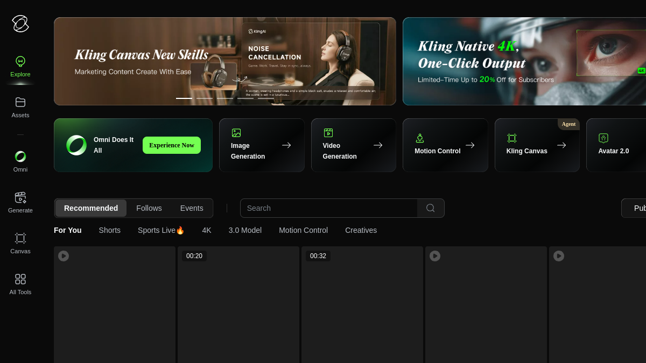Click the Omni ring icon in the card
Viewport: 646px width, 363px height.
tap(76, 145)
